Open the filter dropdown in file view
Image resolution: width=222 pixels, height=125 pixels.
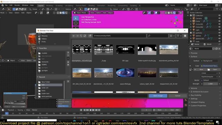pos(179,36)
